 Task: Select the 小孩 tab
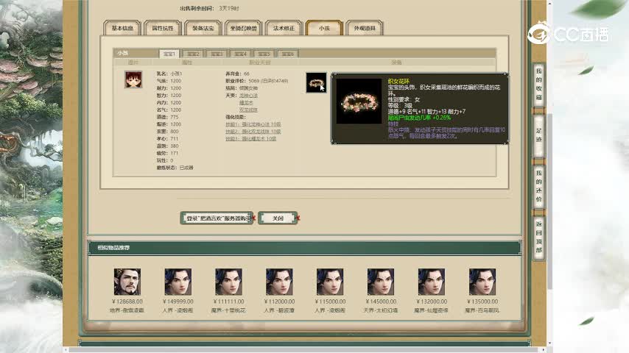point(324,28)
